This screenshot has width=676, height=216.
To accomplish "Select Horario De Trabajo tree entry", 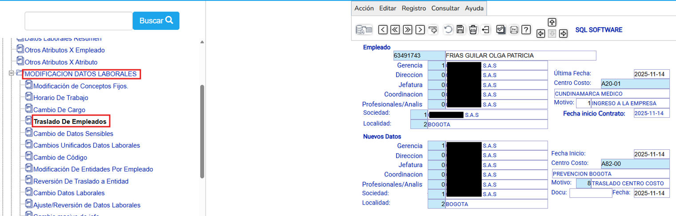I will point(60,98).
